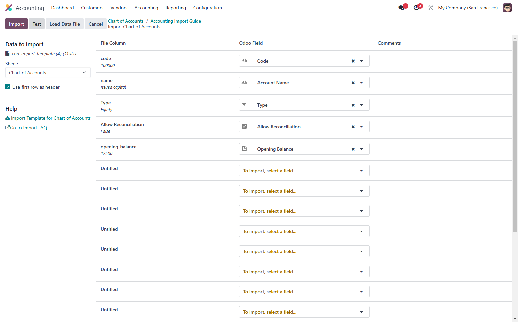
Task: Click the Test button
Action: point(37,24)
